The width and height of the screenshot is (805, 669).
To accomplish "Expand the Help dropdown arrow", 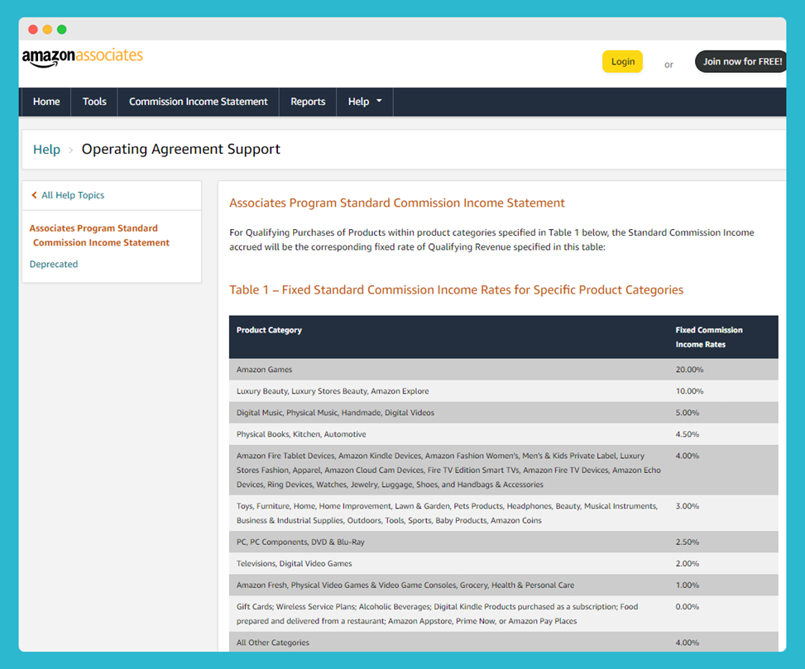I will point(380,101).
